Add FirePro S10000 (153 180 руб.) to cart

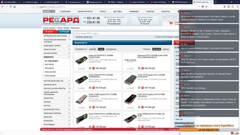coord(93,107)
